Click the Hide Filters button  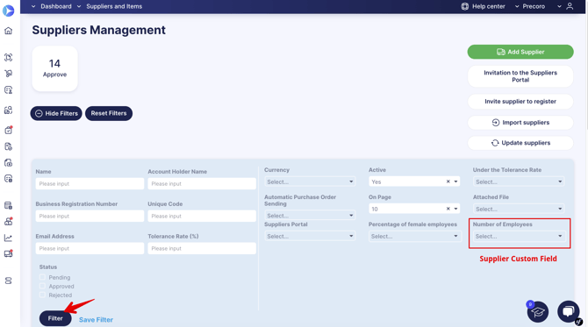coord(56,113)
